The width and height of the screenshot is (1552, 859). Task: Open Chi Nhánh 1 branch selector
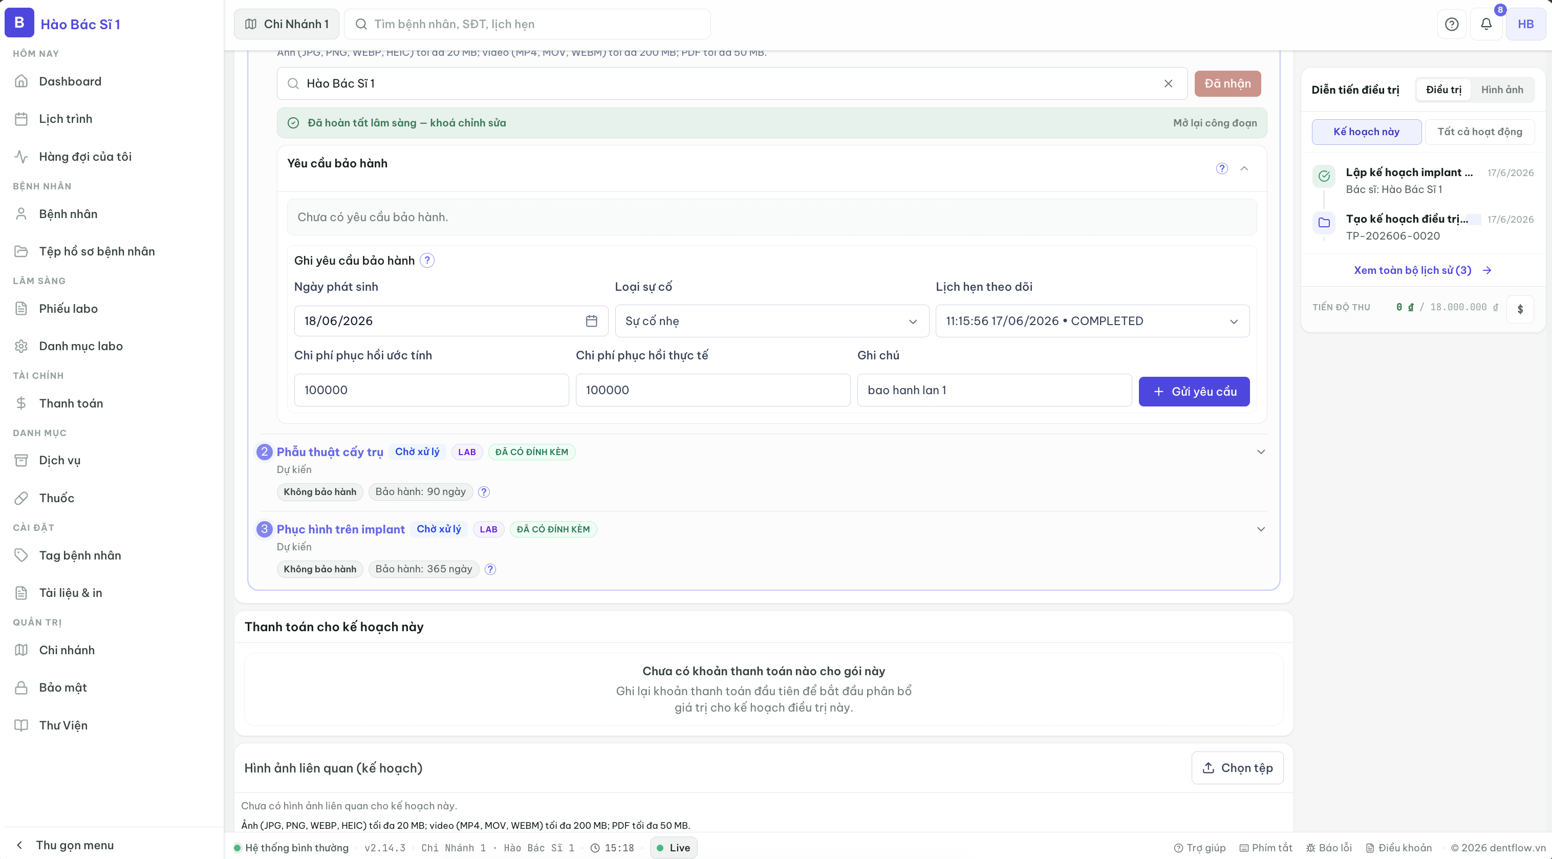pyautogui.click(x=287, y=24)
